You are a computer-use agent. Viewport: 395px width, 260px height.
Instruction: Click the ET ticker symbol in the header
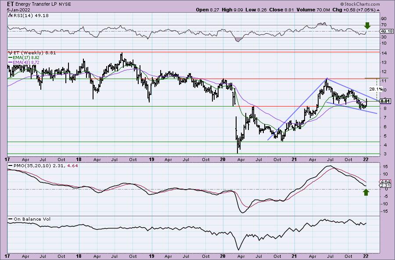[10, 4]
